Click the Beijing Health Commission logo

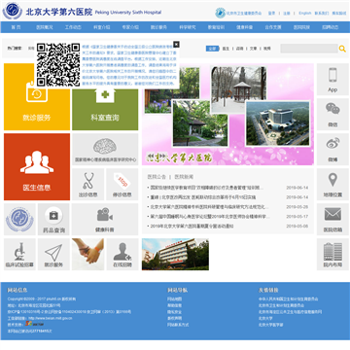238,13
